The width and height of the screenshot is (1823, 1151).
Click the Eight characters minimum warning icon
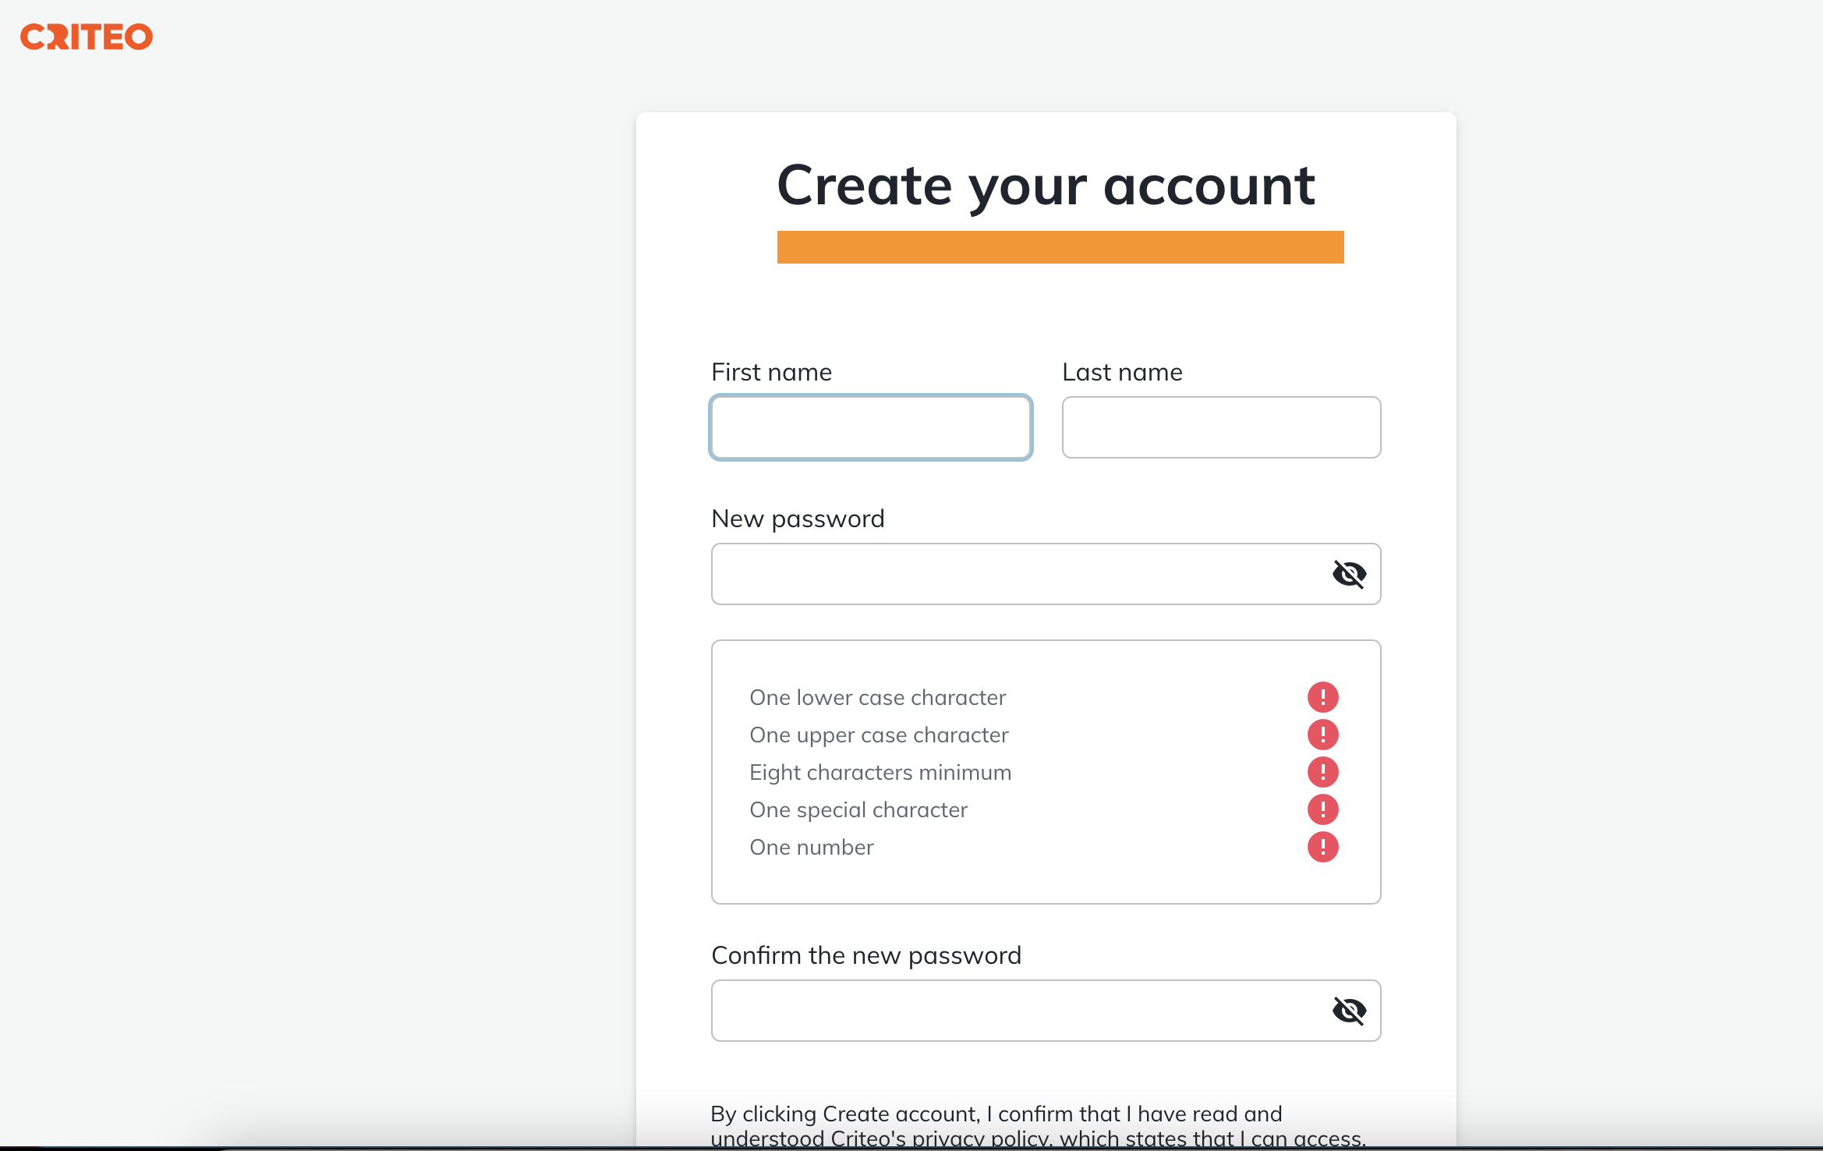1323,772
